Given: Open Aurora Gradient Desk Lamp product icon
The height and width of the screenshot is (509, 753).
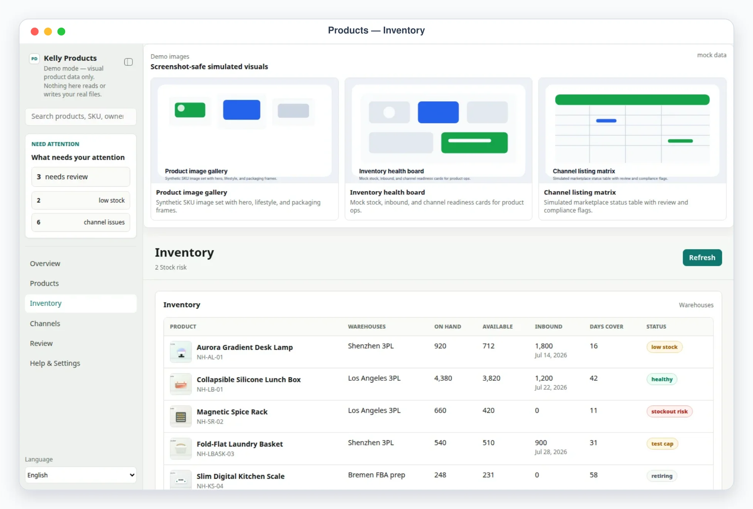Looking at the screenshot, I should 181,352.
